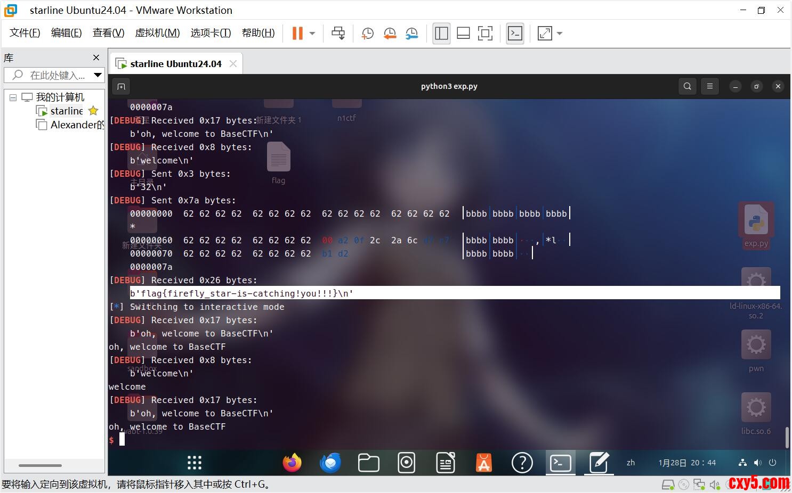Open the terminal hamburger menu button
This screenshot has width=792, height=493.
coord(709,86)
